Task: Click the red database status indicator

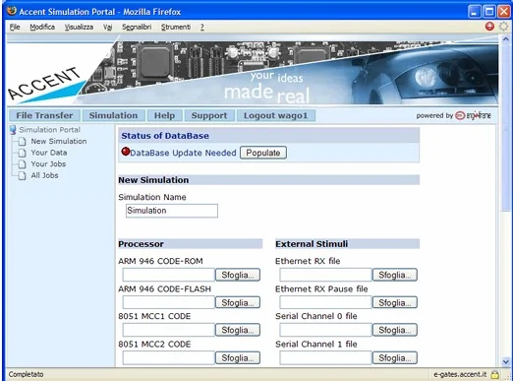Action: [126, 152]
